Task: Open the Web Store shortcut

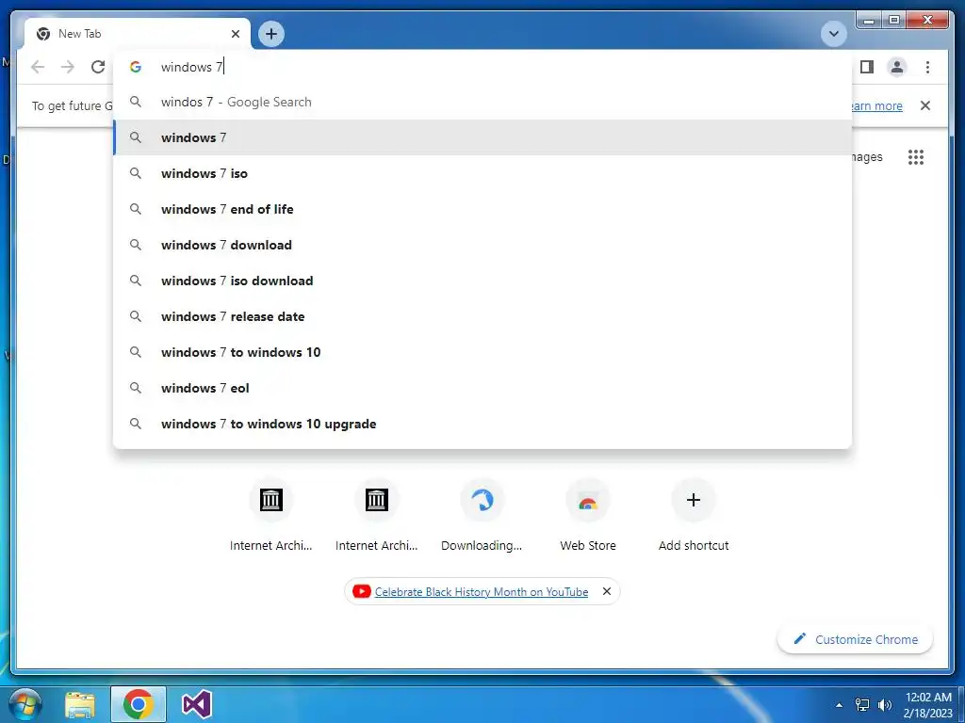Action: pos(588,515)
